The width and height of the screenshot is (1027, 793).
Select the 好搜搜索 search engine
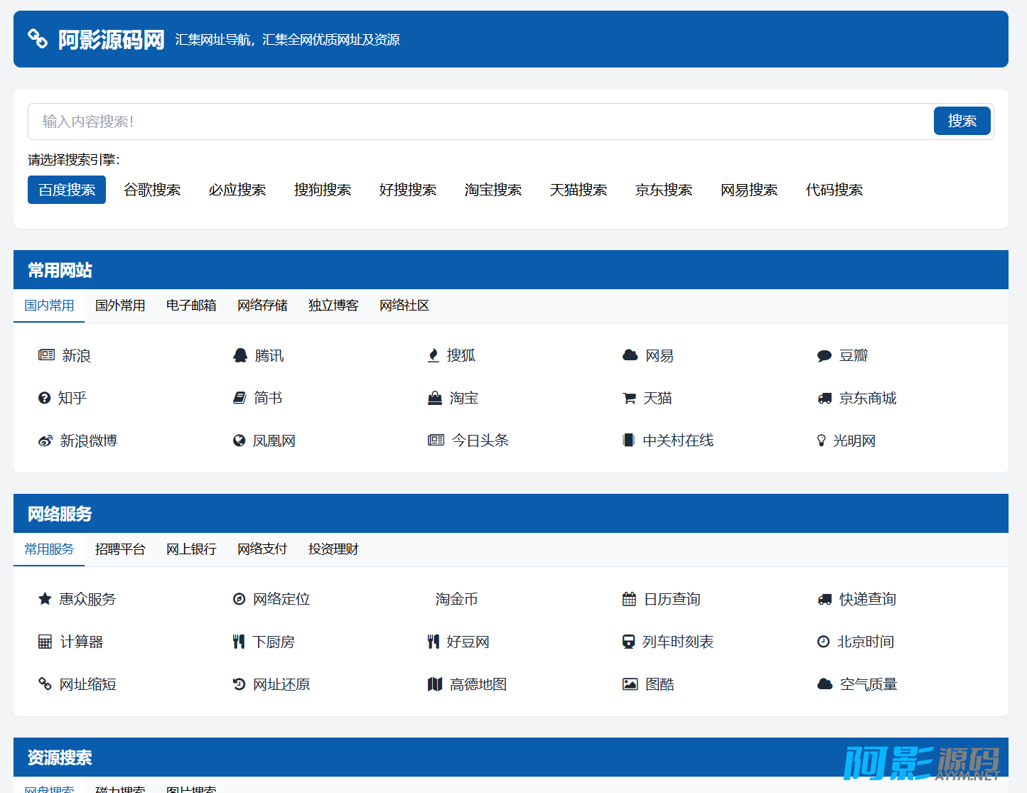(x=408, y=190)
